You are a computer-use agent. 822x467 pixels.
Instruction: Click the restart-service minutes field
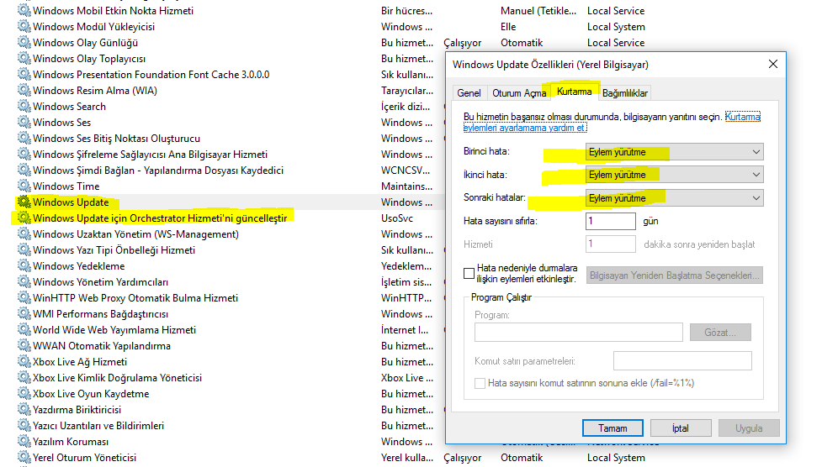click(610, 244)
